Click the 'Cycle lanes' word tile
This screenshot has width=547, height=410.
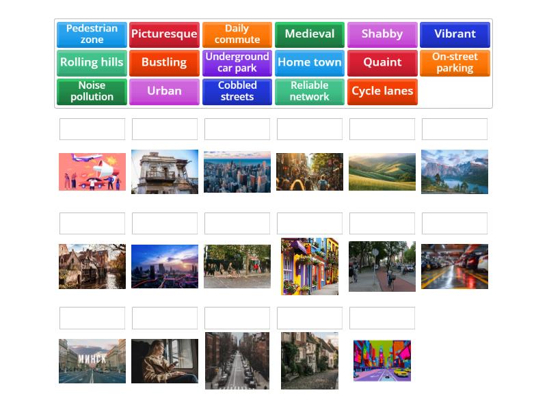pos(382,91)
